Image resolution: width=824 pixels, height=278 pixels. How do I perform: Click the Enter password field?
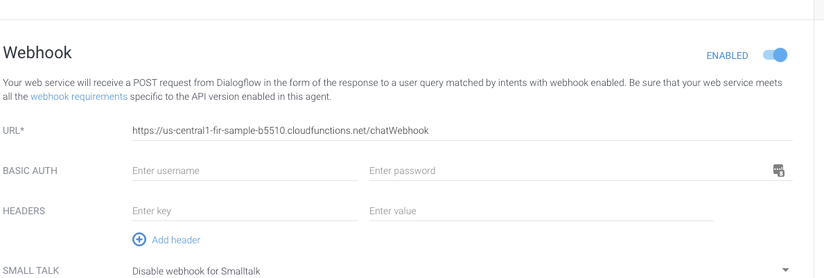click(x=568, y=171)
